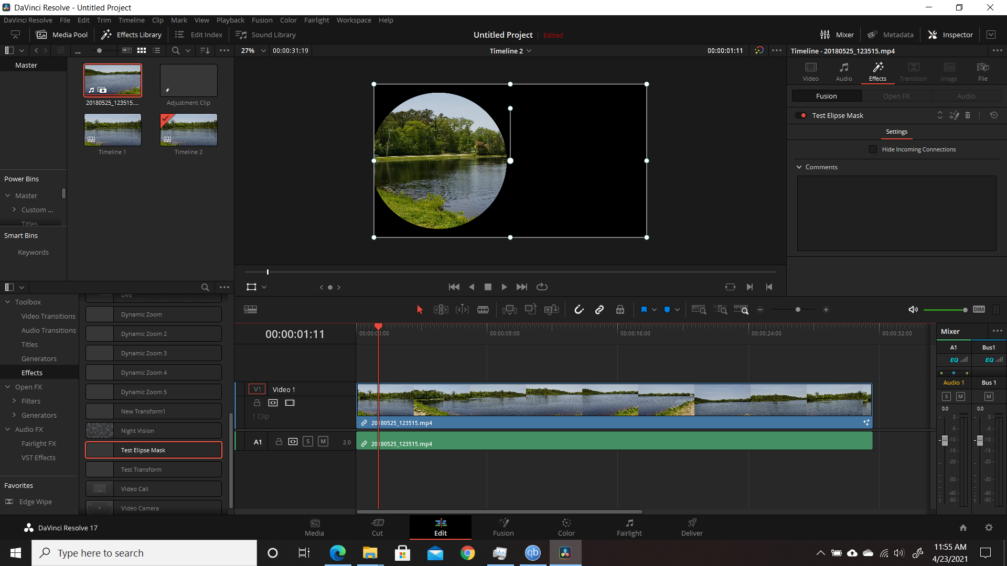This screenshot has width=1007, height=566.
Task: Toggle loop playback
Action: tap(542, 287)
